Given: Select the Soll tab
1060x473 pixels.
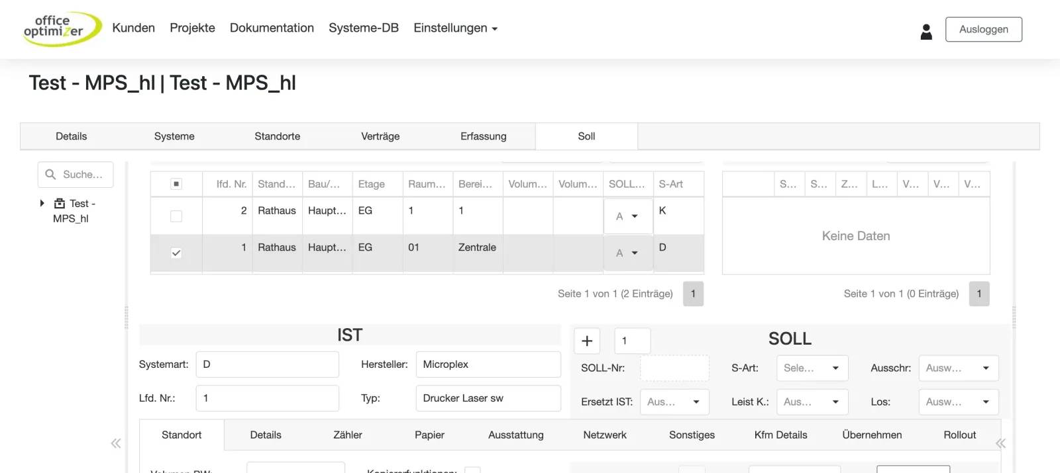Looking at the screenshot, I should [586, 136].
